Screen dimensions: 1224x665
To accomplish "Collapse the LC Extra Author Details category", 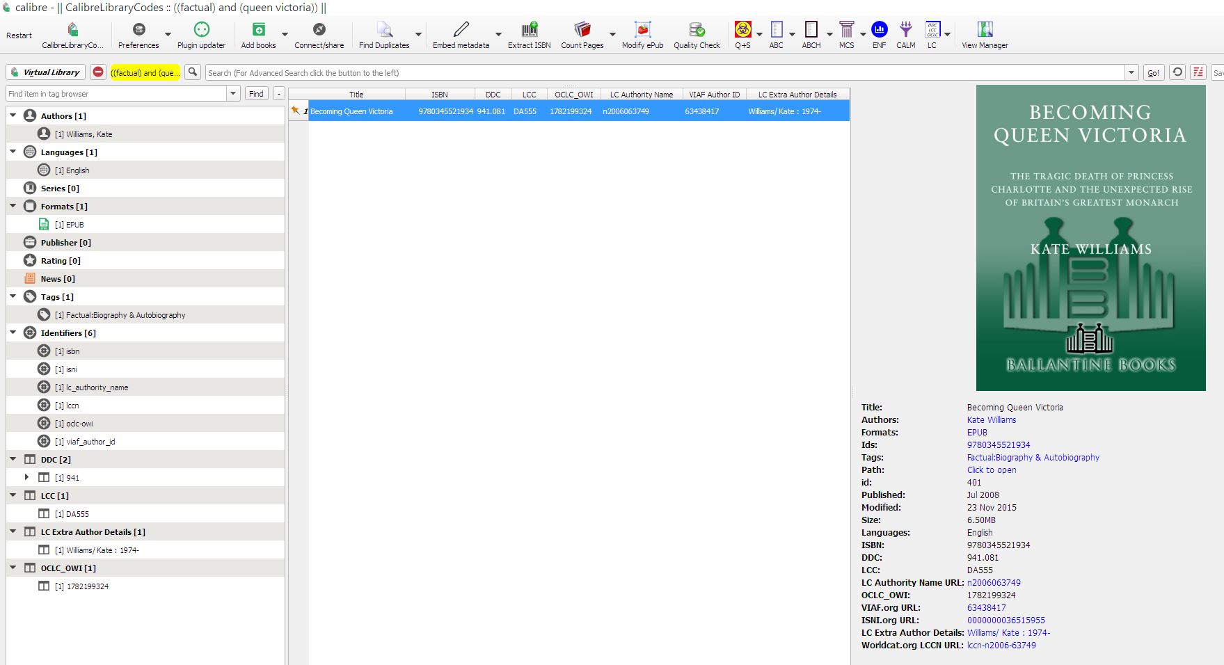I will pyautogui.click(x=13, y=531).
